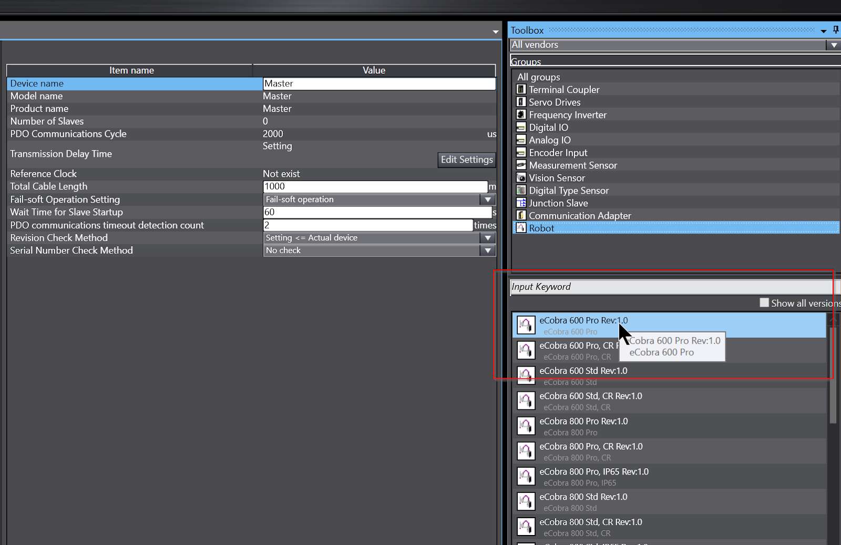Viewport: 841px width, 545px height.
Task: Click the Analog IO group icon
Action: pyautogui.click(x=521, y=140)
